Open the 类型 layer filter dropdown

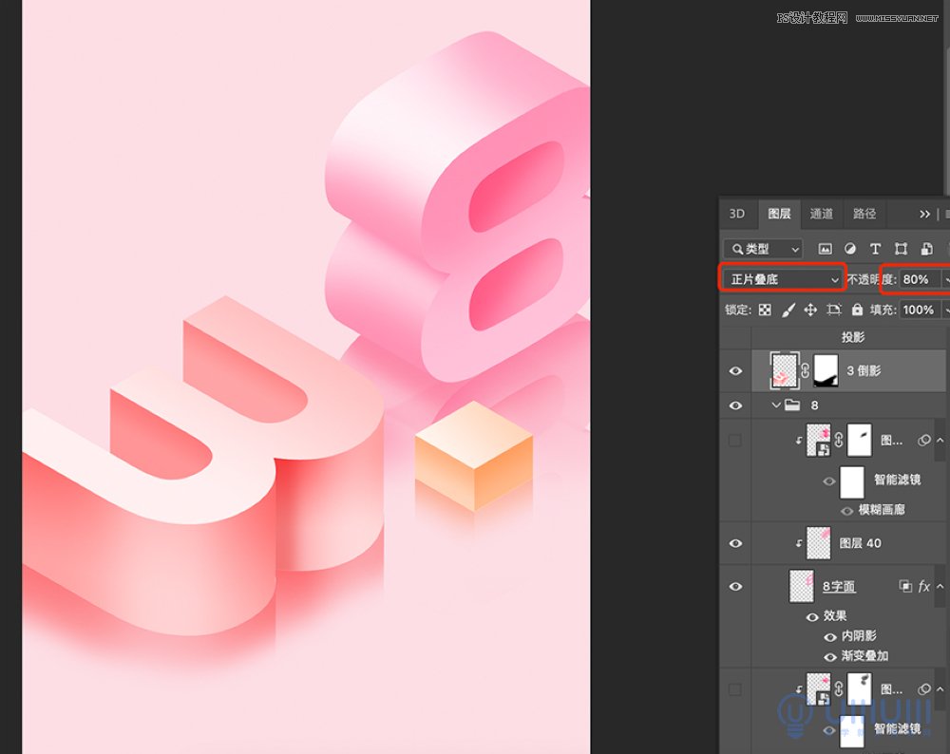(x=763, y=249)
